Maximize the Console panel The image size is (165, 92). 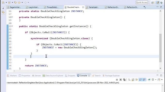click(x=161, y=75)
